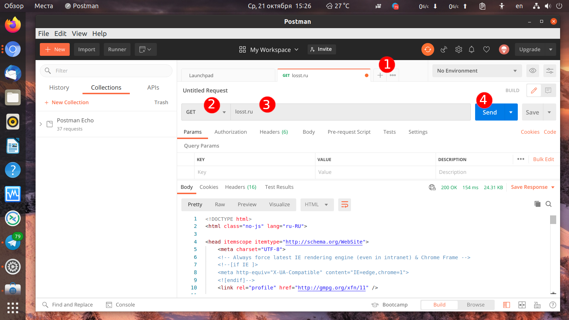Viewport: 569px width, 320px height.
Task: Open Bootcamp from the status bar
Action: (x=389, y=305)
